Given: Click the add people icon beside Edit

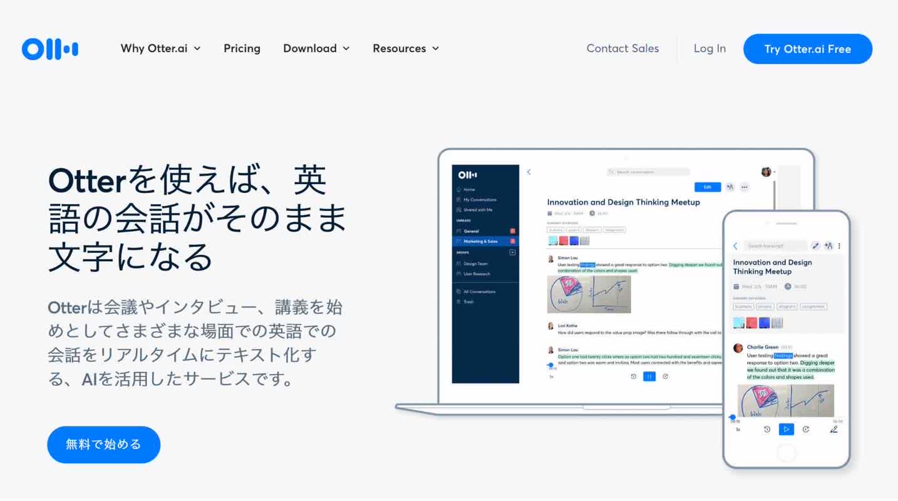Looking at the screenshot, I should [730, 187].
